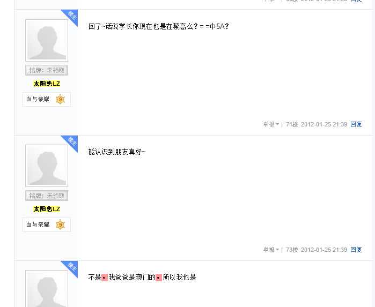The width and height of the screenshot is (375, 307).
Task: Open the avatar of the bottom post author
Action: 47,289
